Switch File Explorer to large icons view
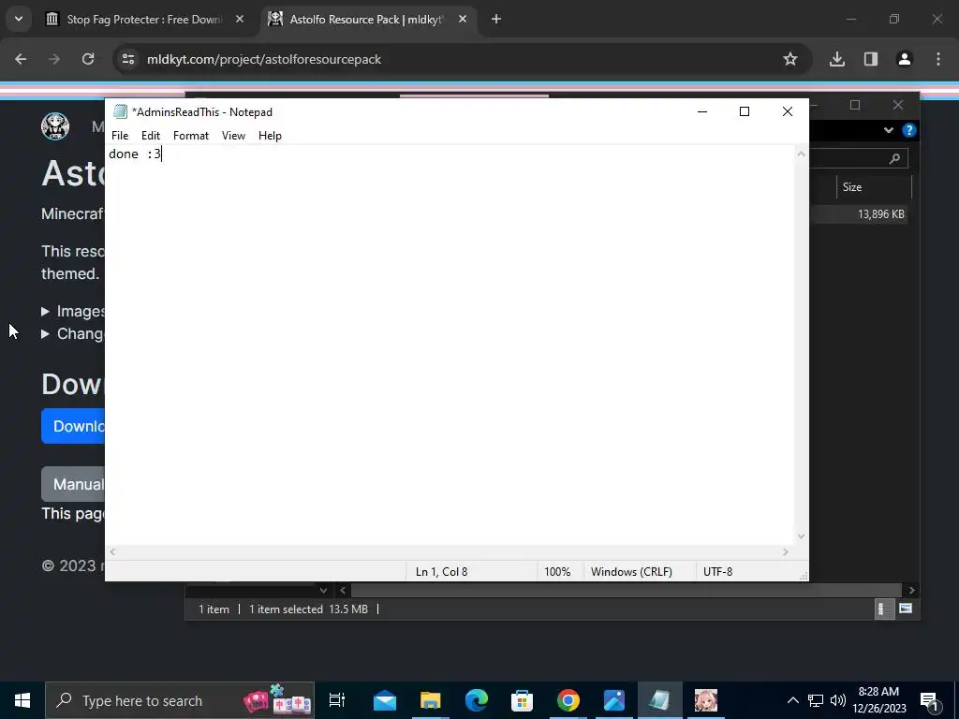The width and height of the screenshot is (959, 719). point(906,609)
